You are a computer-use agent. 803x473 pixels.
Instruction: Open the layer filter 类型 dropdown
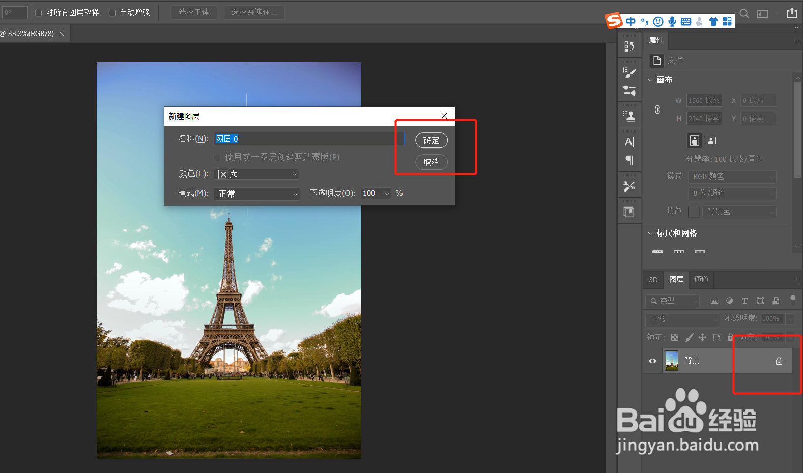(x=673, y=301)
